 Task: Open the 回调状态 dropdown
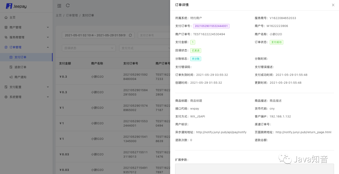click(x=89, y=48)
